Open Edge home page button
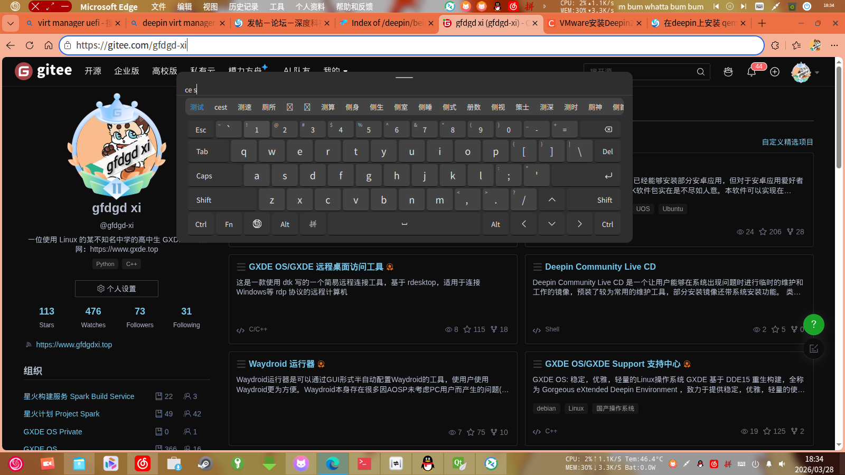Screen dimensions: 845x475 (49, 45)
